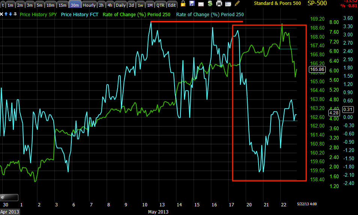
Task: Use the zoom slider at the chart bottom left
Action: coord(9,197)
